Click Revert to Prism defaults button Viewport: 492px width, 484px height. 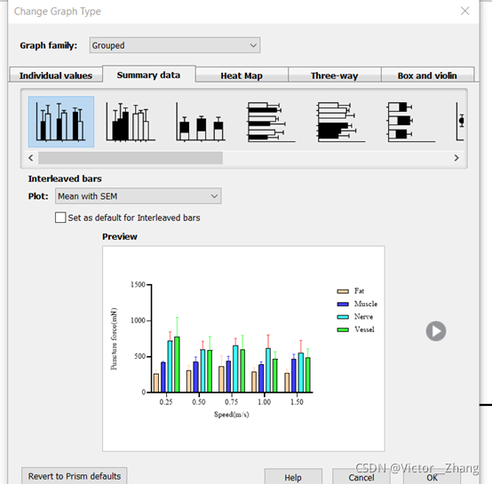(x=75, y=476)
